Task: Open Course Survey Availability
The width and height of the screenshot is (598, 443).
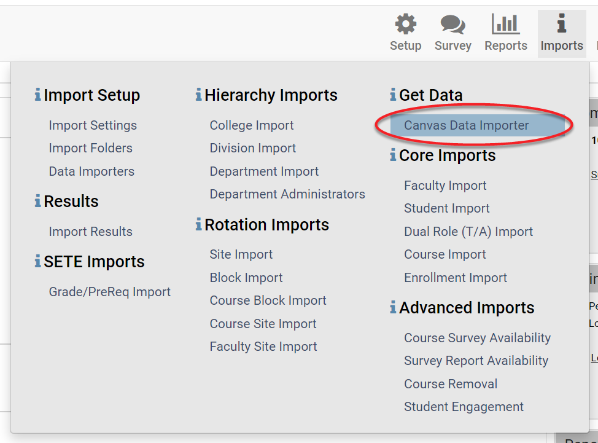Action: 477,338
